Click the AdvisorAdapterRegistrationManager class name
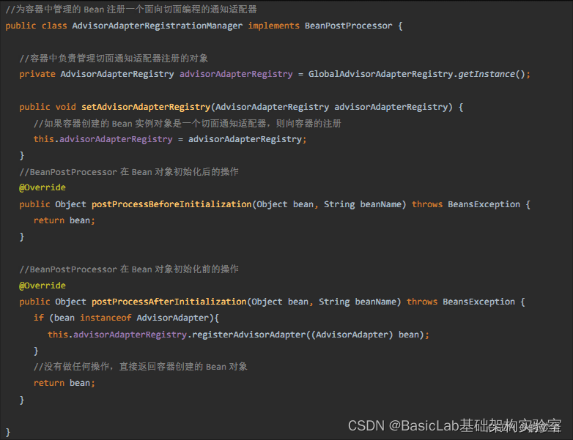573x440 pixels. coord(157,26)
